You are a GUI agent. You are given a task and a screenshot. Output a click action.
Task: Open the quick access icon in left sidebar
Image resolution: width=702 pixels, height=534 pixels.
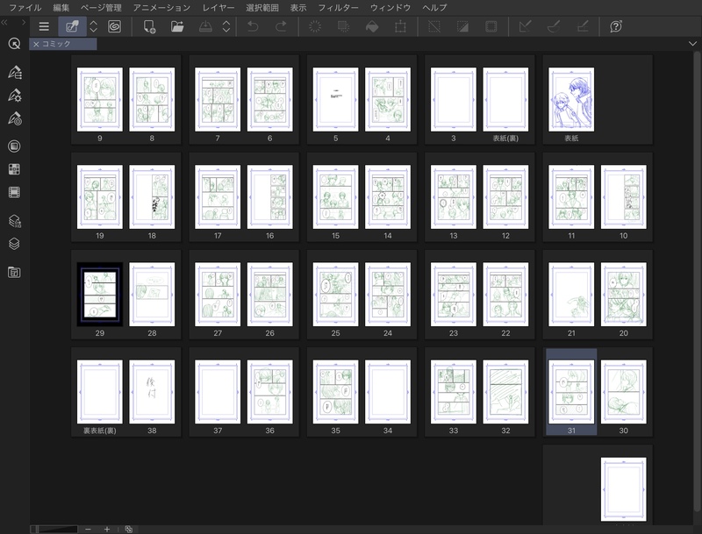click(x=14, y=44)
